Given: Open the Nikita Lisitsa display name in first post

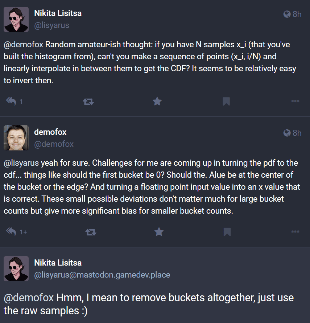Looking at the screenshot, I should [x=58, y=13].
